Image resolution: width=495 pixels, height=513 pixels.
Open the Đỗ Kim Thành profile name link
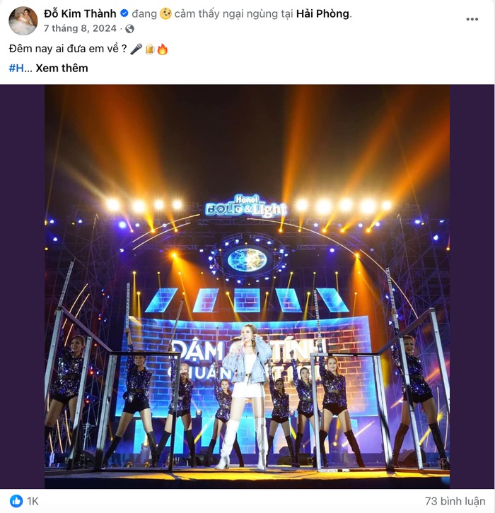pyautogui.click(x=80, y=13)
